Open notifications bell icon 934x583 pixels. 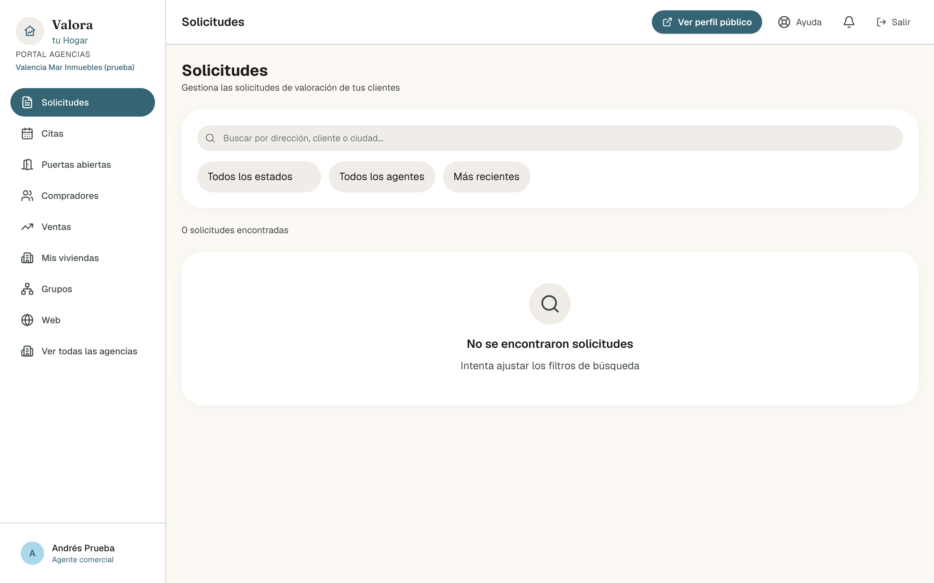pyautogui.click(x=849, y=22)
